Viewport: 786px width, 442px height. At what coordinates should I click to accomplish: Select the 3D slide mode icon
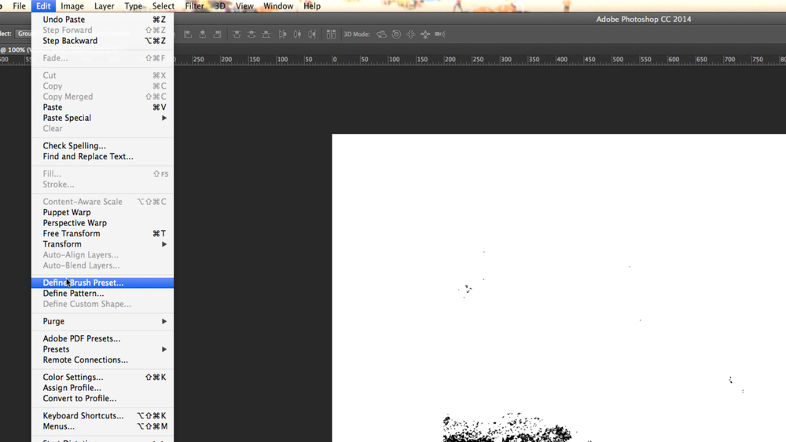(425, 34)
